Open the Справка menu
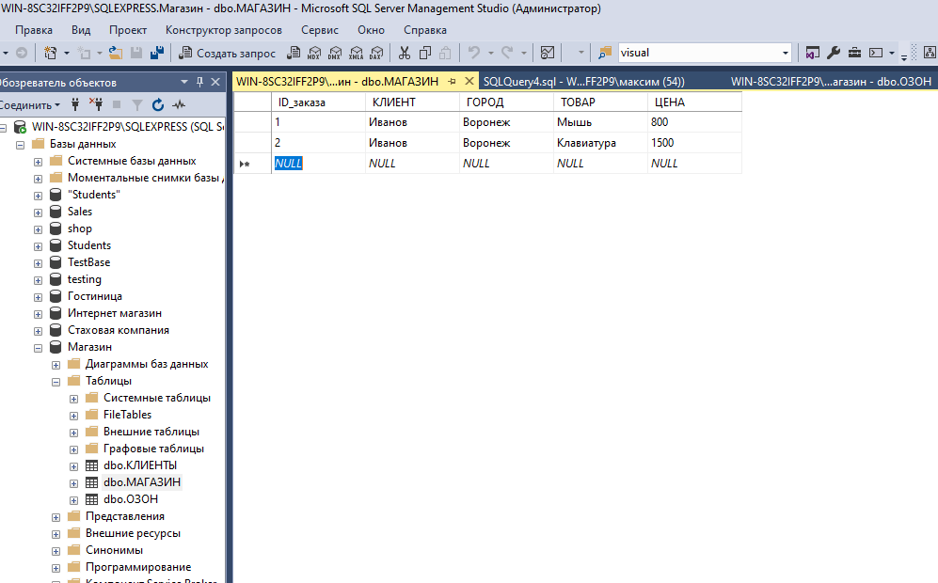 pos(424,30)
